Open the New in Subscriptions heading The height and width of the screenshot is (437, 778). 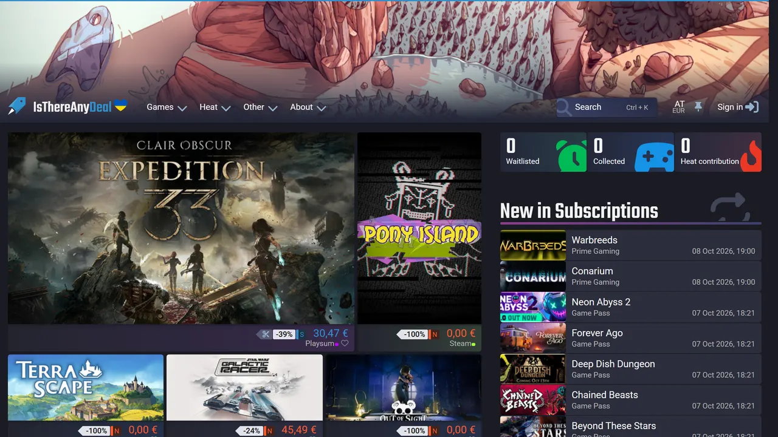(579, 211)
